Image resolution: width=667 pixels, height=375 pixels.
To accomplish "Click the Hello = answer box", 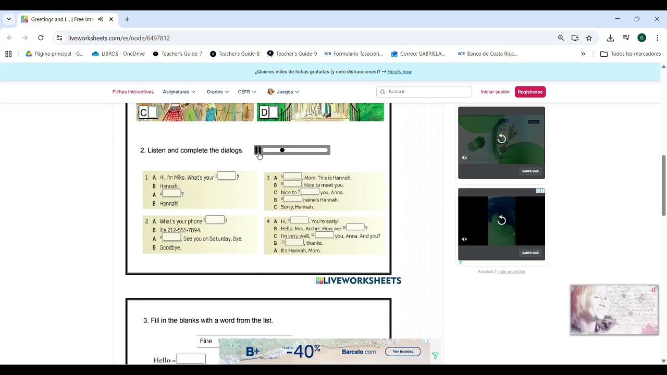I will [191, 359].
